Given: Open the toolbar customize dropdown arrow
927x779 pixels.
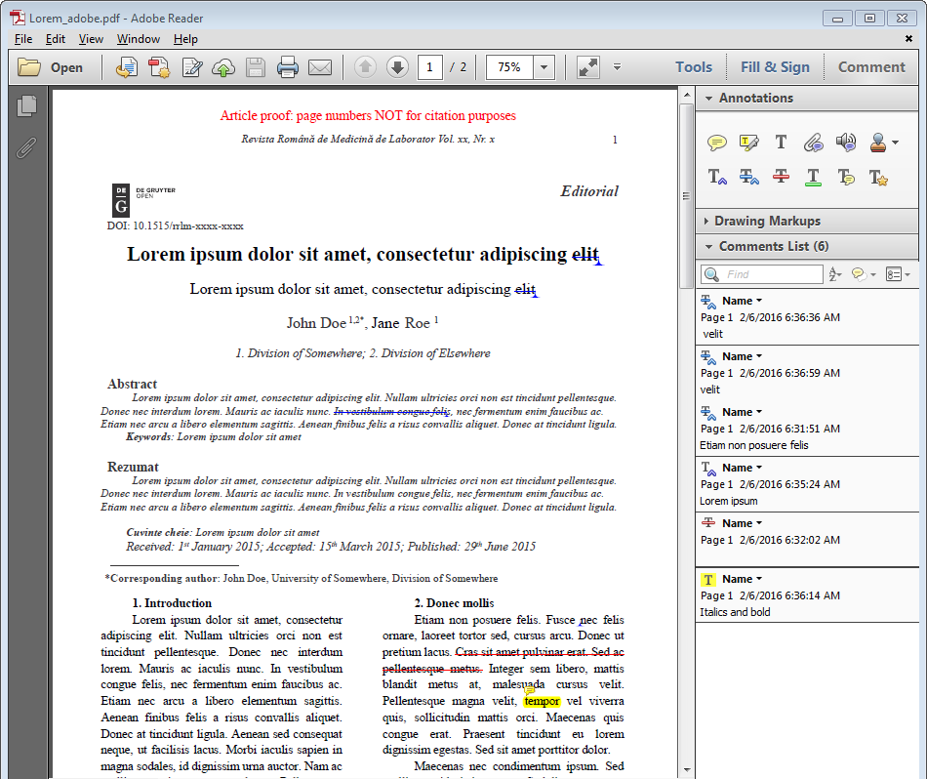Looking at the screenshot, I should tap(618, 66).
